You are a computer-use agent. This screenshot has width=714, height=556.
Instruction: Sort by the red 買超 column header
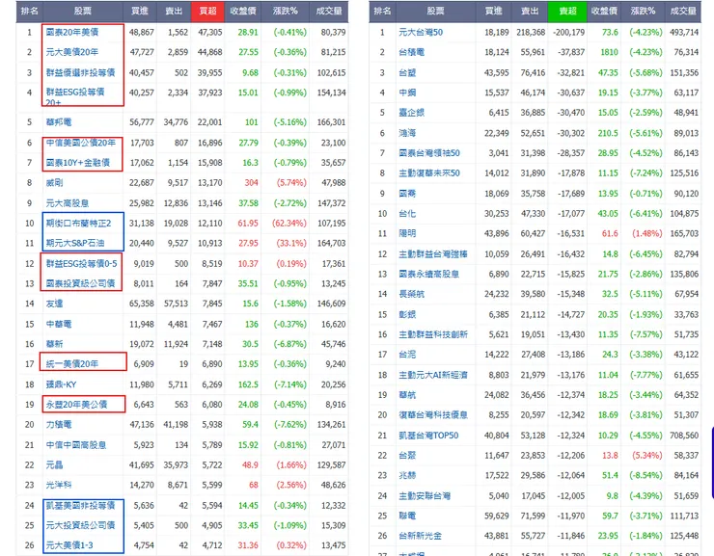[207, 11]
